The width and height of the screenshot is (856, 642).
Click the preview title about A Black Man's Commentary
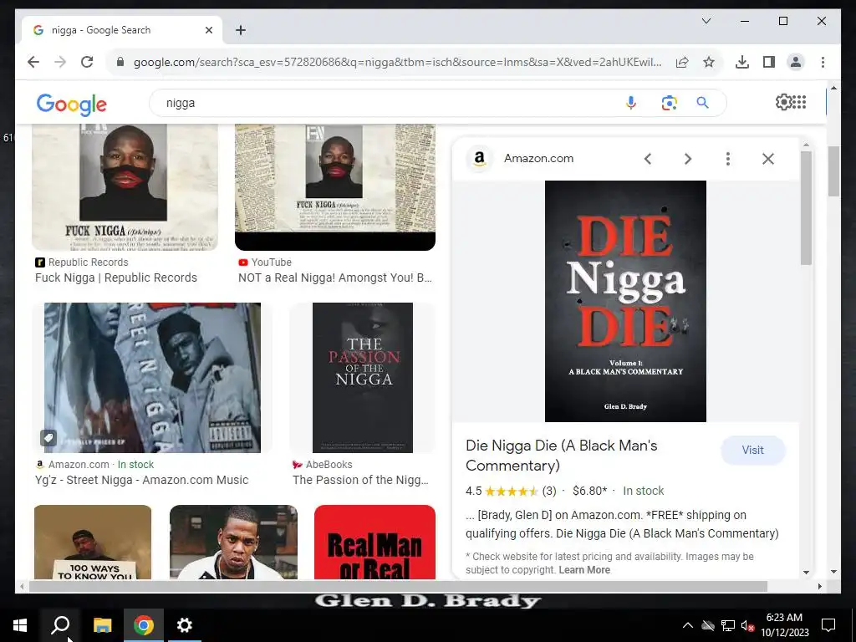[x=561, y=456]
